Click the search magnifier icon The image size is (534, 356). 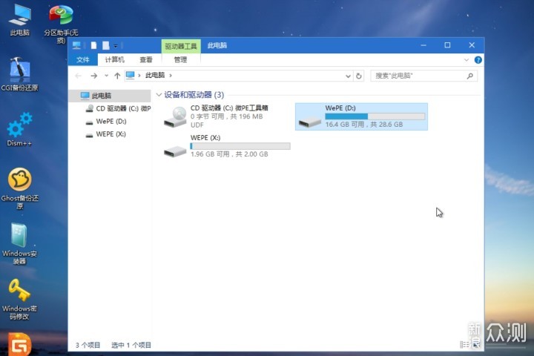coord(470,76)
